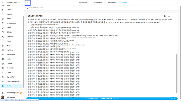This screenshot has width=181, height=101.
Task: Open the HACS store icon
Action: point(3,46)
